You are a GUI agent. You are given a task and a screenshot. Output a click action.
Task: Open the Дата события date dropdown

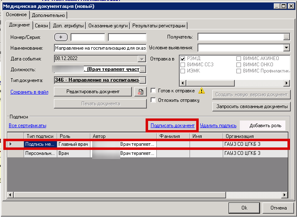[142, 59]
